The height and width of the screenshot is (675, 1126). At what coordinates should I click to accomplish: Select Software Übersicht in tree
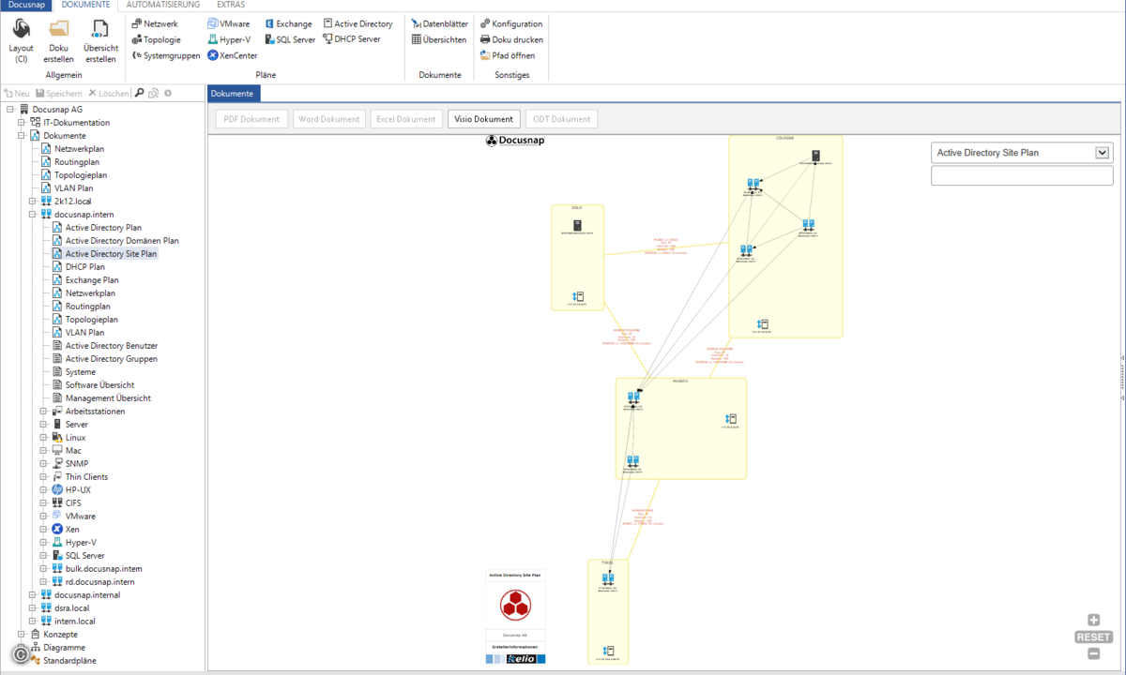coord(99,385)
